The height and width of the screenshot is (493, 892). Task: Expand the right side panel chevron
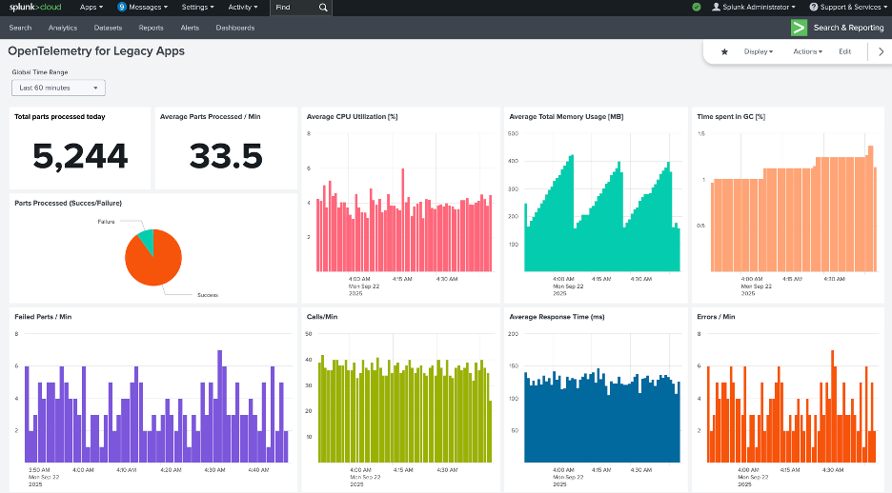881,51
